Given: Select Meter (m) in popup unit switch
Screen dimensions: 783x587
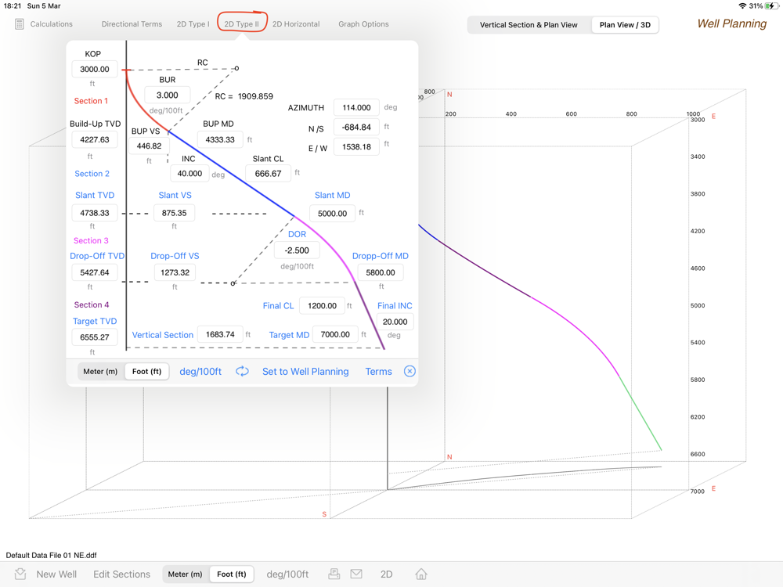Looking at the screenshot, I should [x=100, y=371].
